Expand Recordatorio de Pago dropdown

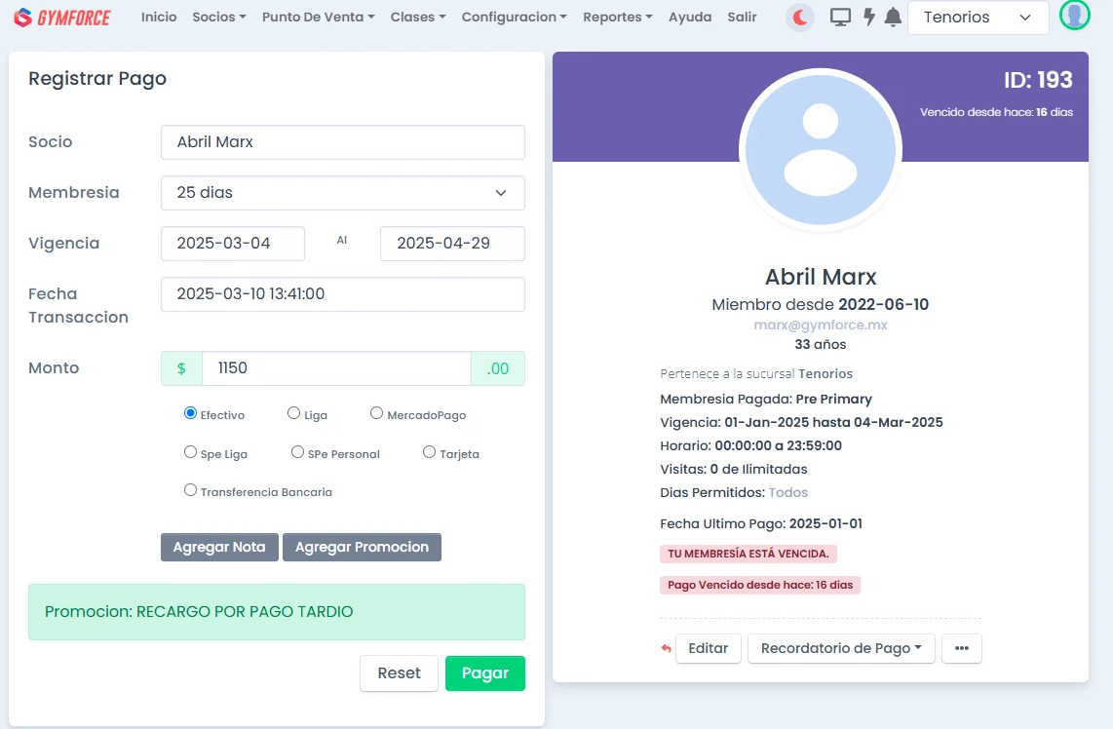point(841,648)
